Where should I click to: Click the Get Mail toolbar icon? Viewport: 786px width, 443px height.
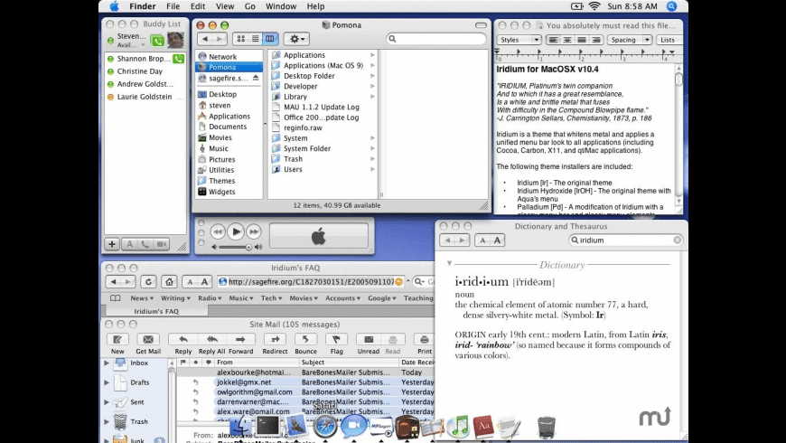tap(148, 340)
